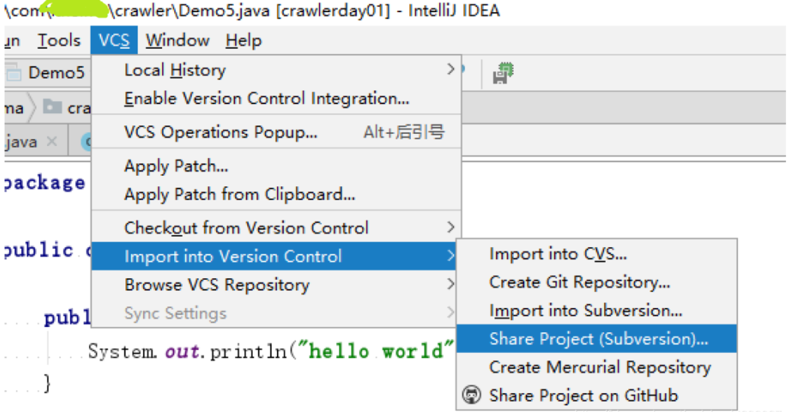Select Import into CVS option

(x=558, y=254)
